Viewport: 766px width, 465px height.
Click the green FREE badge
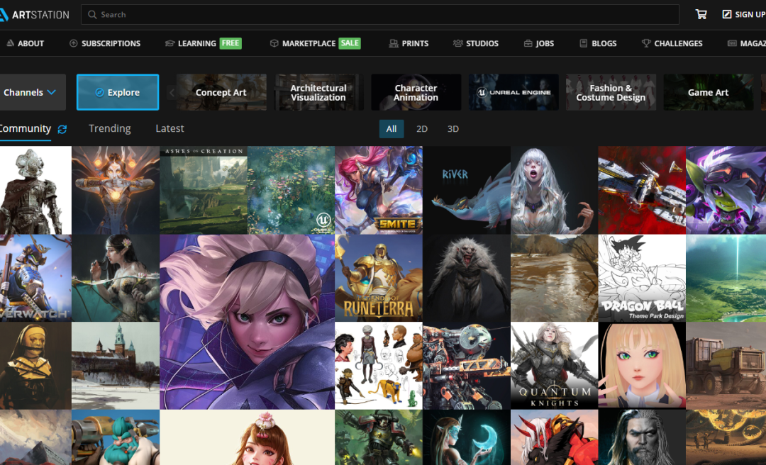231,43
